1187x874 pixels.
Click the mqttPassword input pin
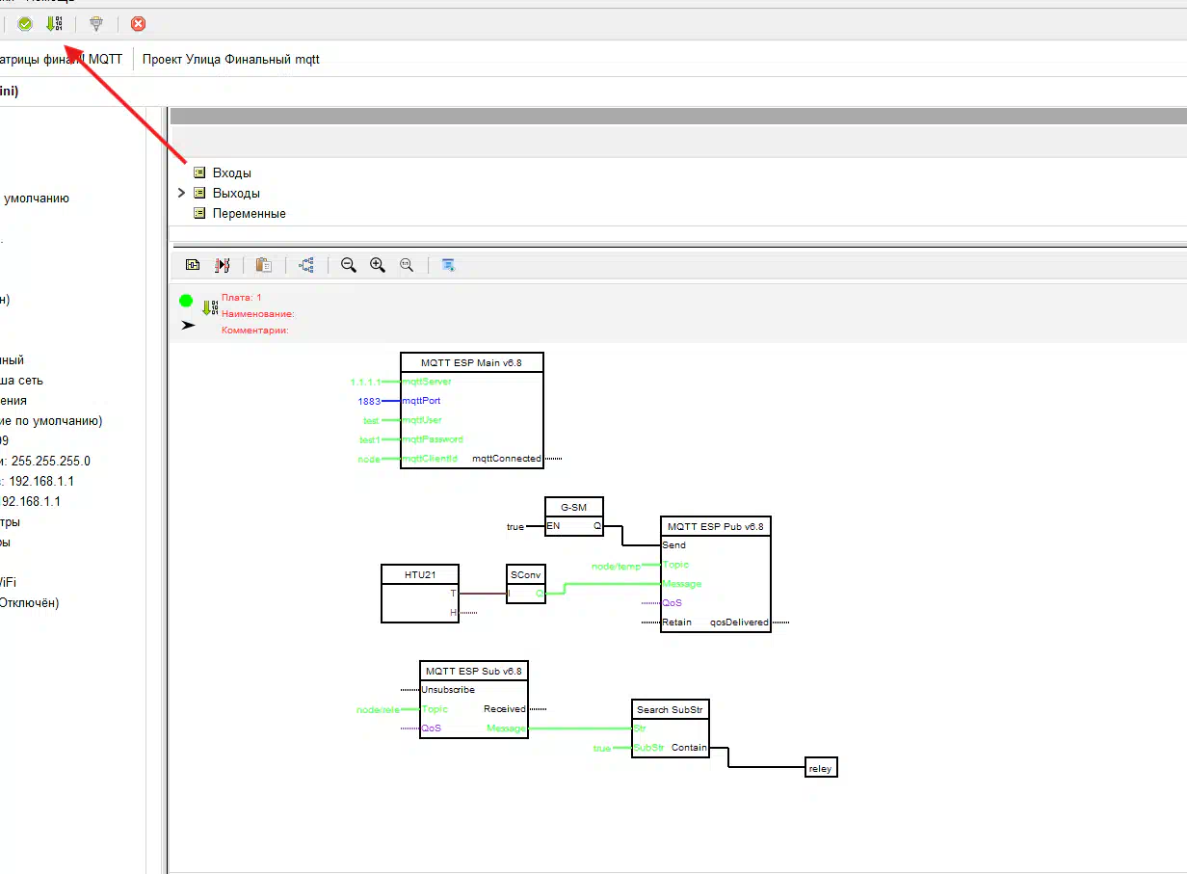coord(432,439)
